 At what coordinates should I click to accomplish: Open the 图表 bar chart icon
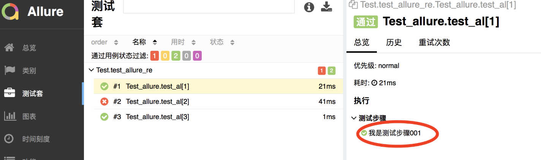point(9,116)
